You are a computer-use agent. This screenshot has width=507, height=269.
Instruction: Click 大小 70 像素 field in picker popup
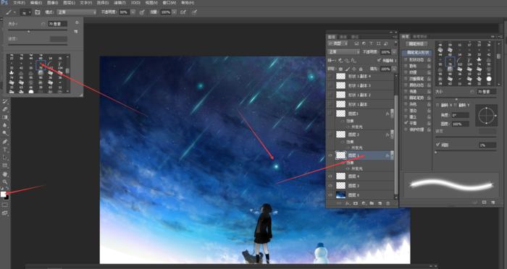tap(58, 24)
